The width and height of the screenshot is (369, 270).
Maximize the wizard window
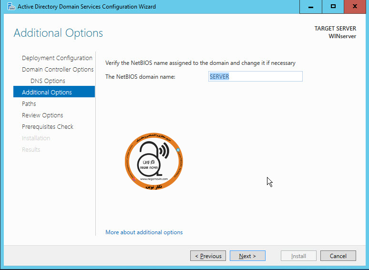[333, 7]
